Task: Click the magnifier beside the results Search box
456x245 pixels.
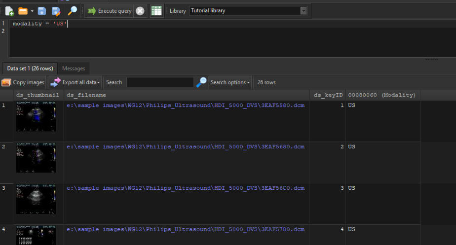Action: (201, 82)
